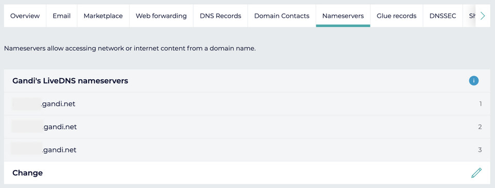The width and height of the screenshot is (495, 188).
Task: Click the nameservers description sentence
Action: 130,49
